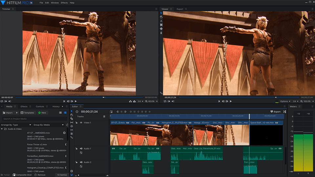Viewport: 315px width, 177px height.
Task: Click the Trimmer scrub bar handle
Action: point(103,97)
